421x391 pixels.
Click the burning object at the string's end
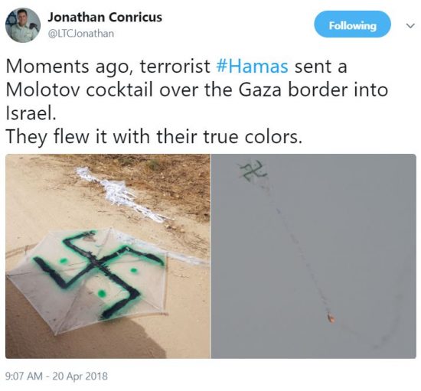coord(331,318)
